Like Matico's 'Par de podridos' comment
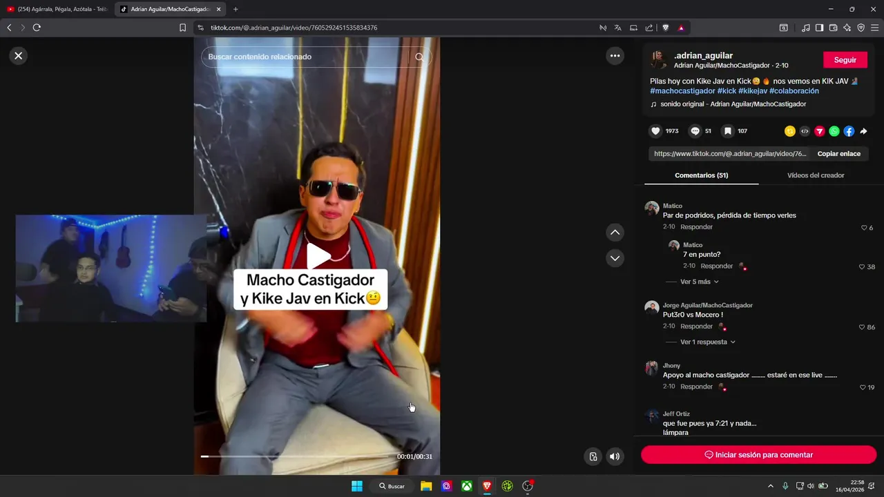The image size is (884, 497). click(863, 228)
